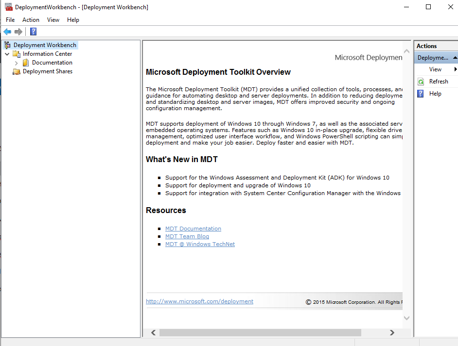The image size is (458, 346).
Task: Open the microsoft.com/deployment link
Action: (199, 301)
